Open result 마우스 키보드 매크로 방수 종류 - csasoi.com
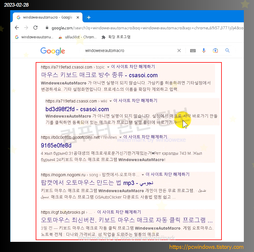Screen dimensions: 254x252 tap(99, 75)
